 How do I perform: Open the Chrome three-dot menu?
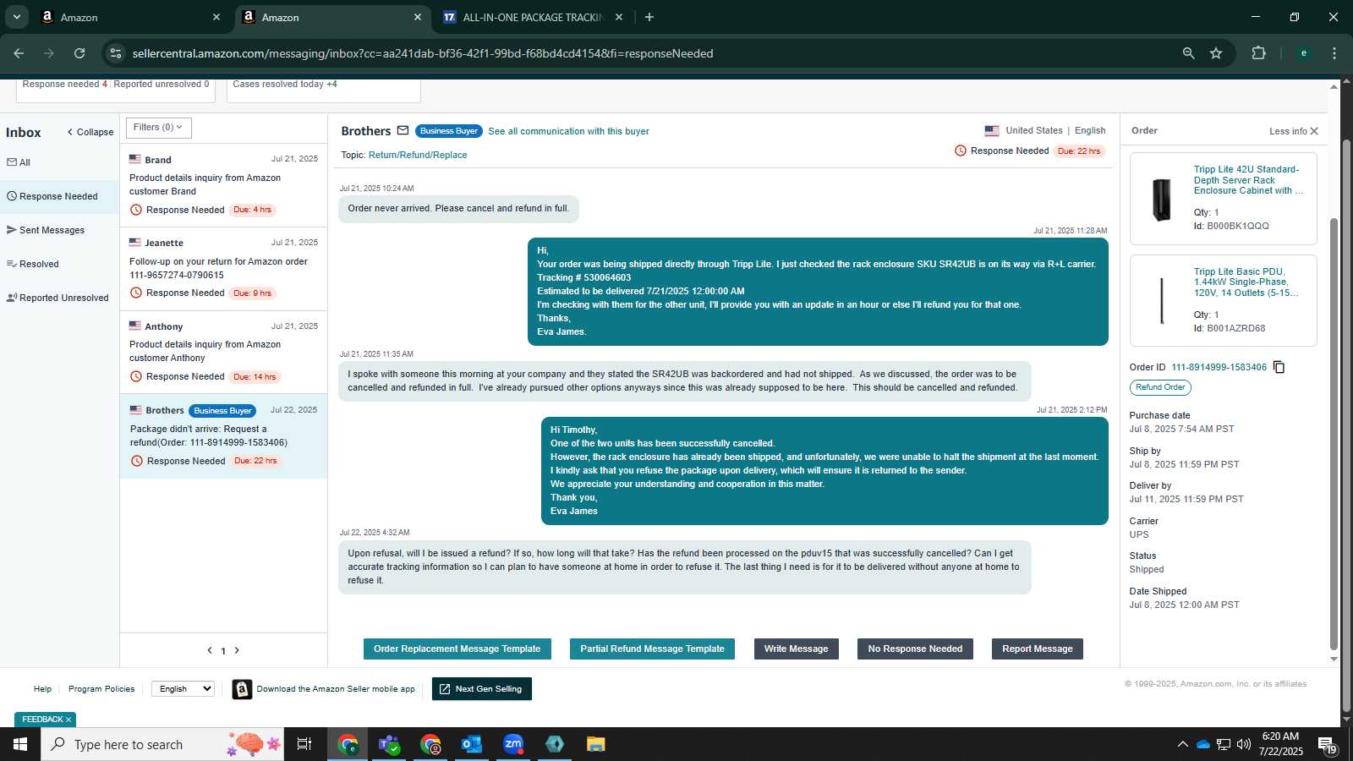click(1334, 53)
